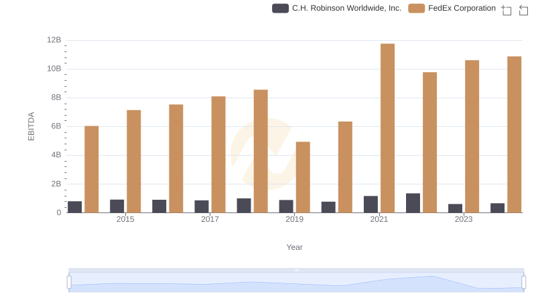
Task: Click the C.H. Robinson Worldwide, Inc. legend label
Action: [346, 8]
